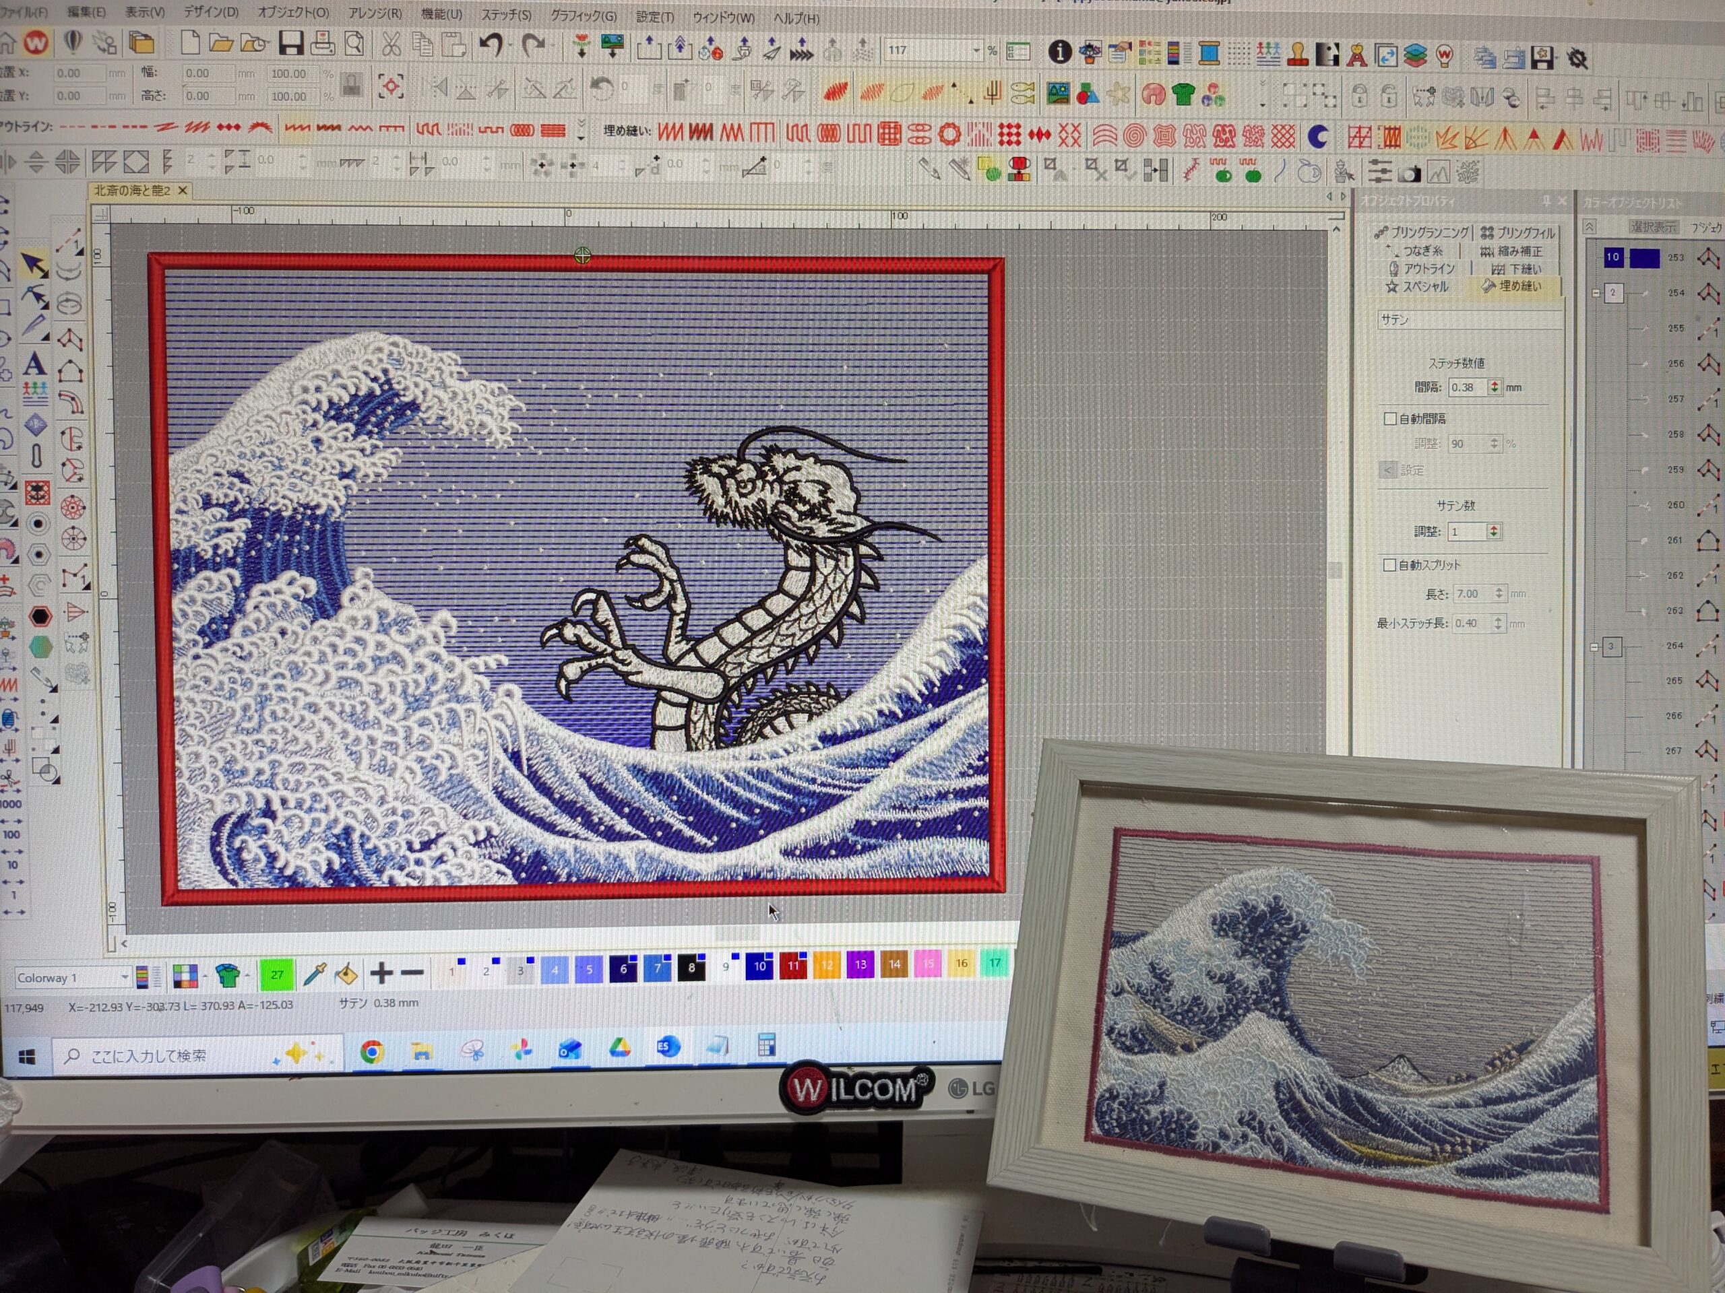Open the デザイン(D) menu
The height and width of the screenshot is (1293, 1725).
click(210, 13)
